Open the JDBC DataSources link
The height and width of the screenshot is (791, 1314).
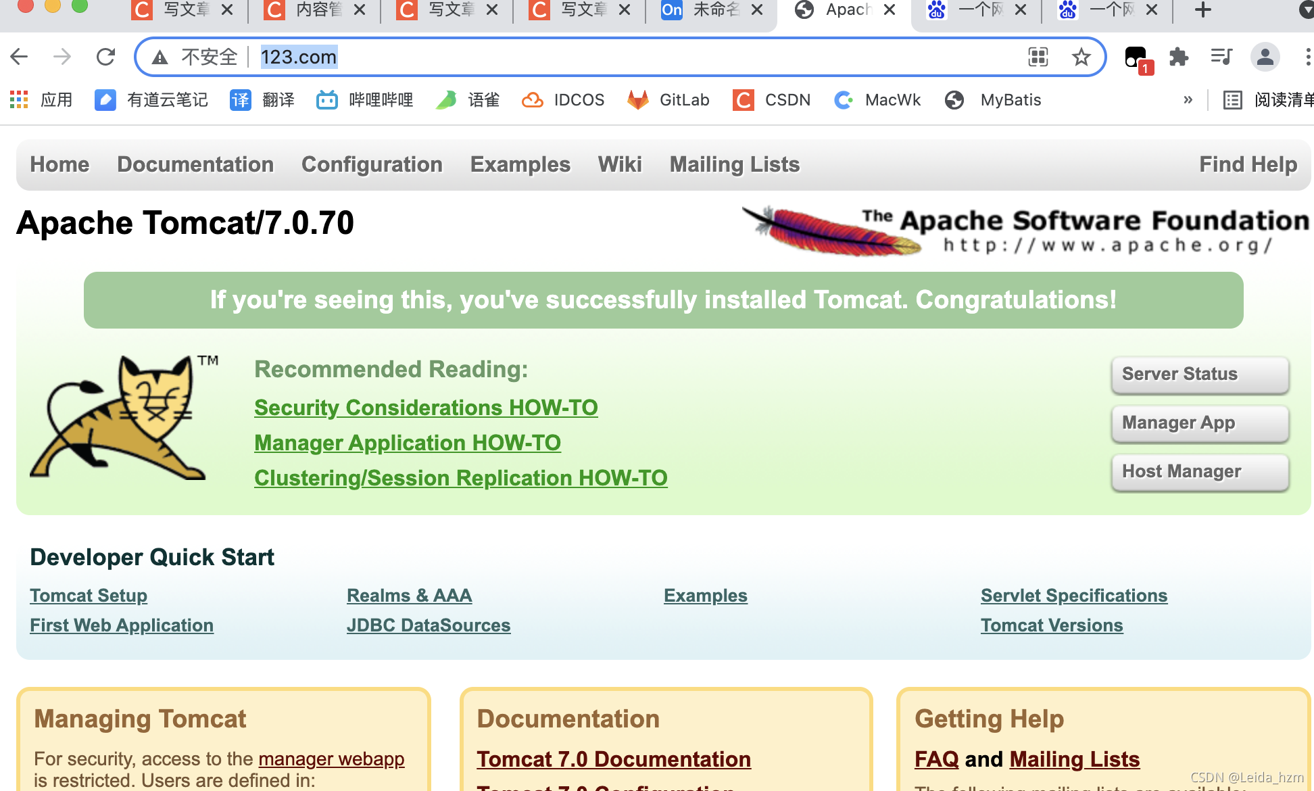pyautogui.click(x=429, y=625)
